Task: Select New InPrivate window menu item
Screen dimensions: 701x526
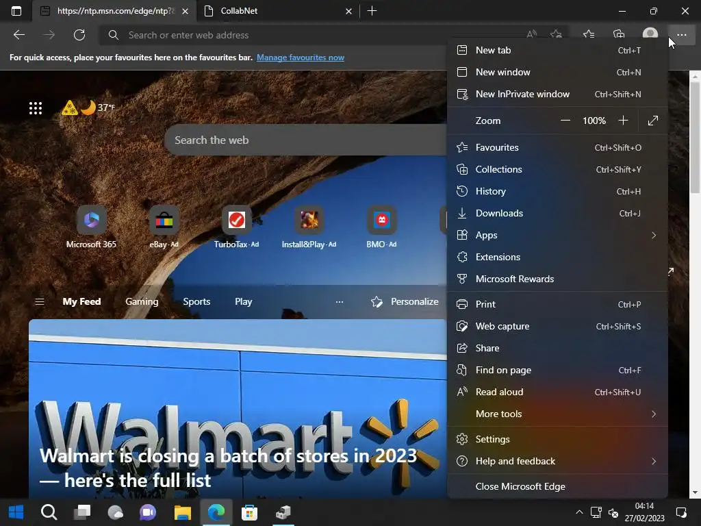Action: pos(557,94)
